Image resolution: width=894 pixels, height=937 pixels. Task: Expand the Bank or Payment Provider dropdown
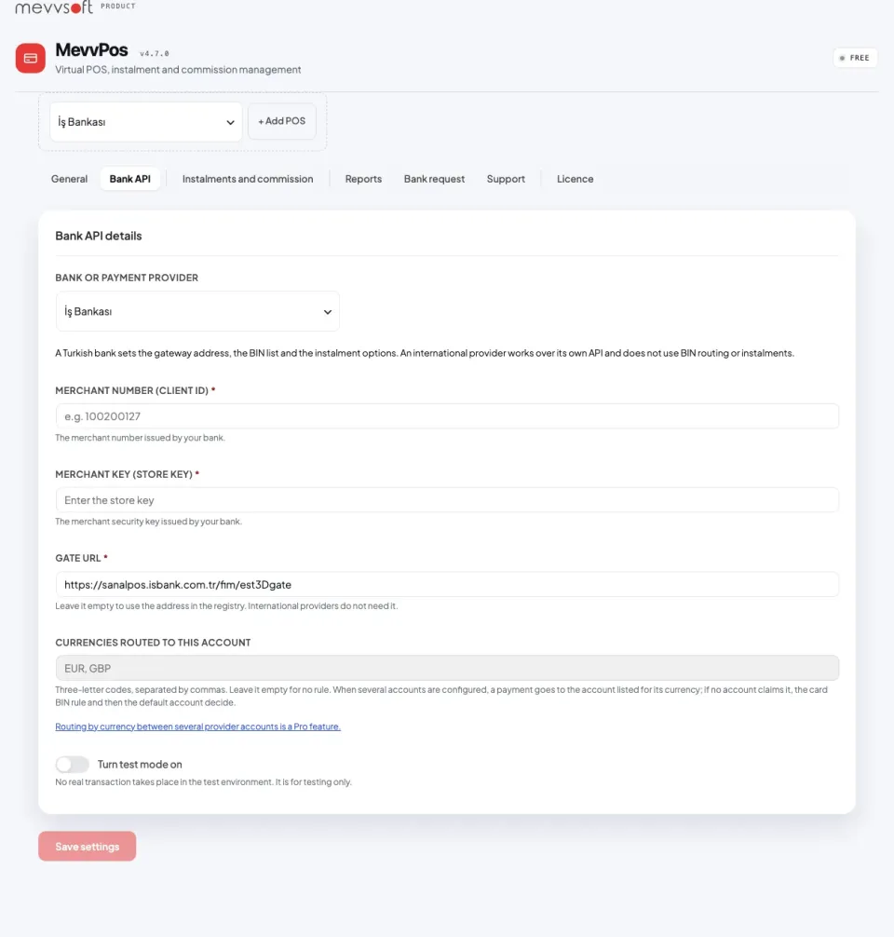197,311
